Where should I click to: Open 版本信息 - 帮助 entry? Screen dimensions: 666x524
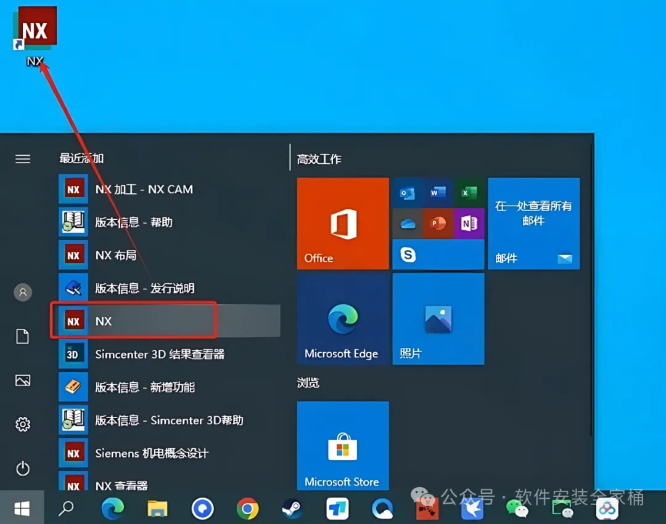click(x=169, y=222)
